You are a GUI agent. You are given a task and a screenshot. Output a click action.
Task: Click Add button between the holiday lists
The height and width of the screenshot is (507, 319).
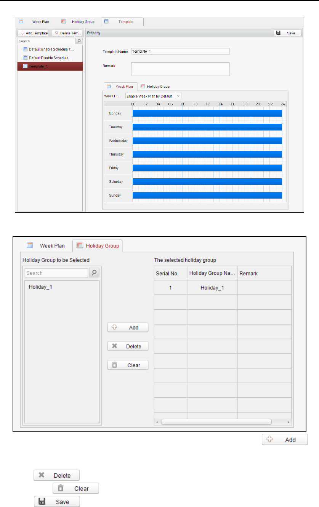128,328
